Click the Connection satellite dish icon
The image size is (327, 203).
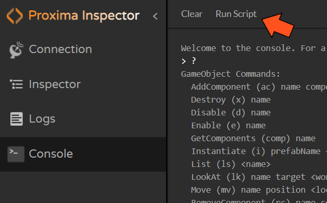click(16, 50)
